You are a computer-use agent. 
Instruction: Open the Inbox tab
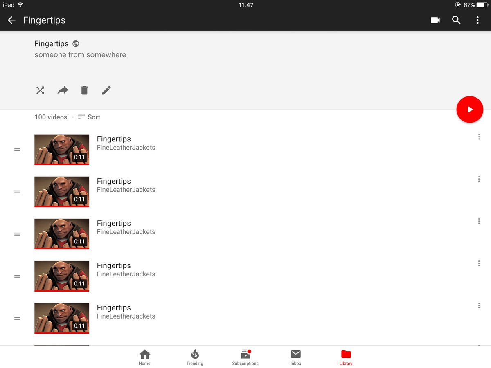point(296,357)
